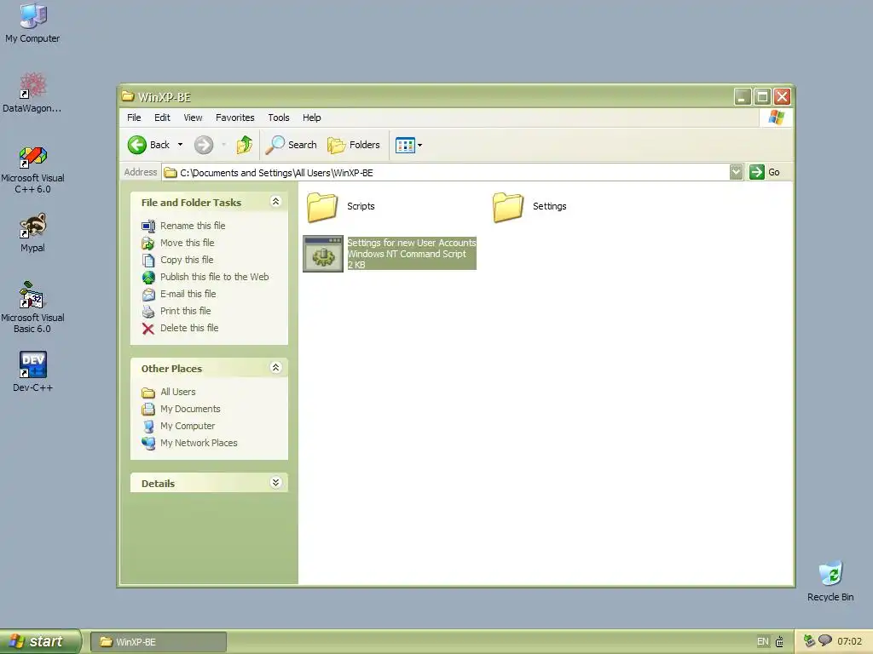873x654 pixels.
Task: Click the printer icon in tasks panel
Action: [148, 312]
